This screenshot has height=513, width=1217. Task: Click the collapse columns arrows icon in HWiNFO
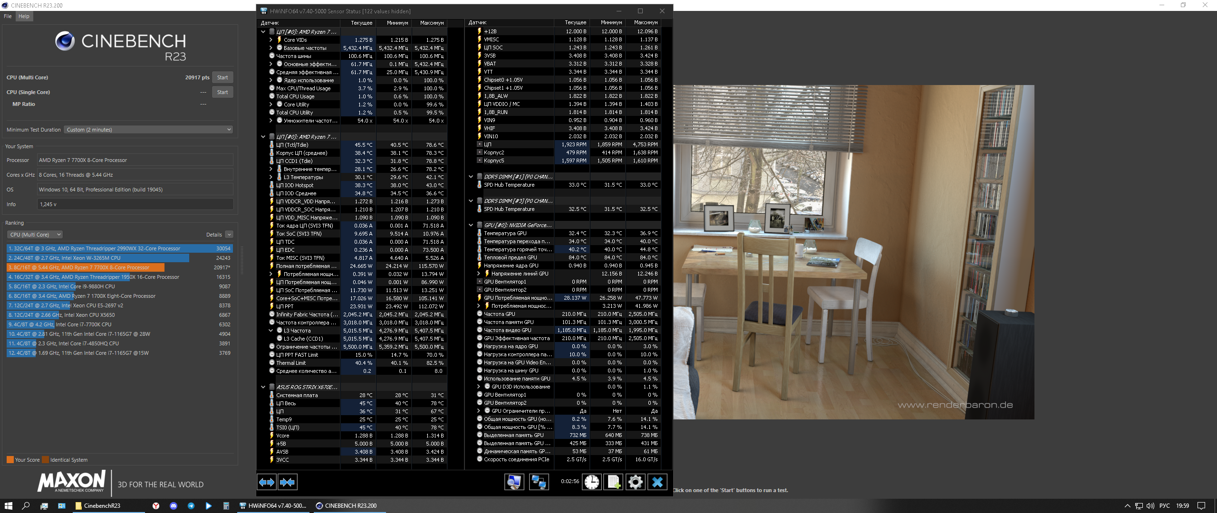pos(288,483)
